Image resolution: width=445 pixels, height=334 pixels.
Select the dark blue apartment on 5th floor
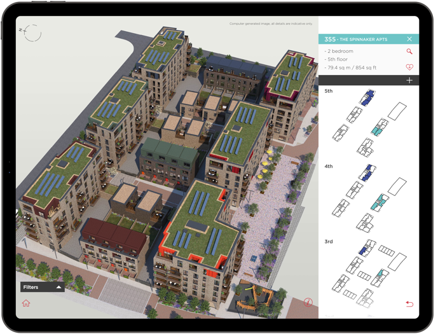coord(367,97)
